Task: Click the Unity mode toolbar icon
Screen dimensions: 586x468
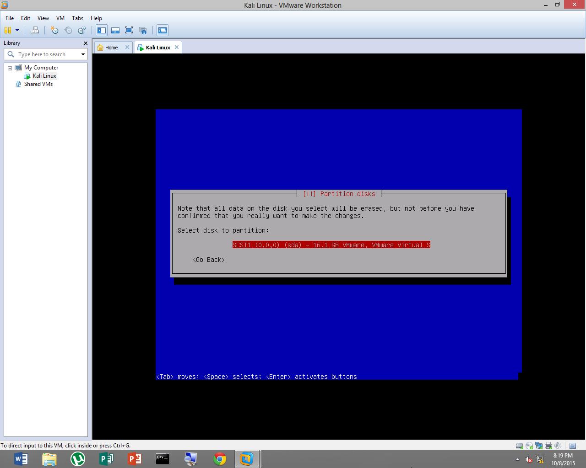Action: point(143,30)
